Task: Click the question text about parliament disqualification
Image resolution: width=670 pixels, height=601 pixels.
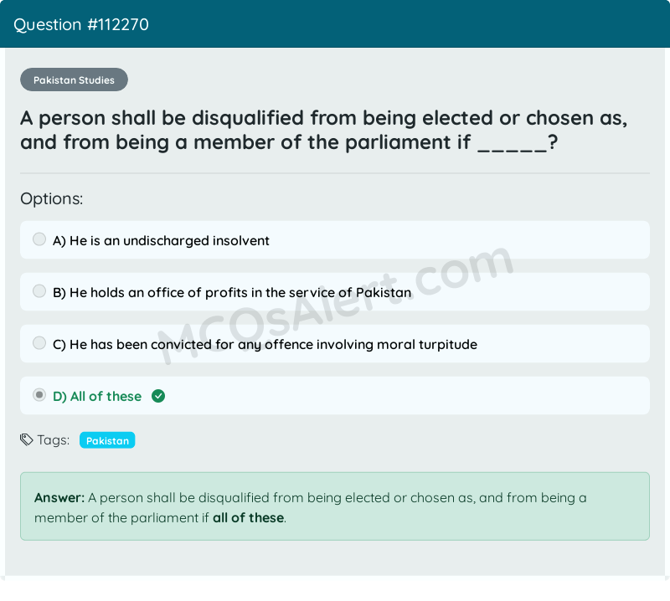Action: (323, 130)
